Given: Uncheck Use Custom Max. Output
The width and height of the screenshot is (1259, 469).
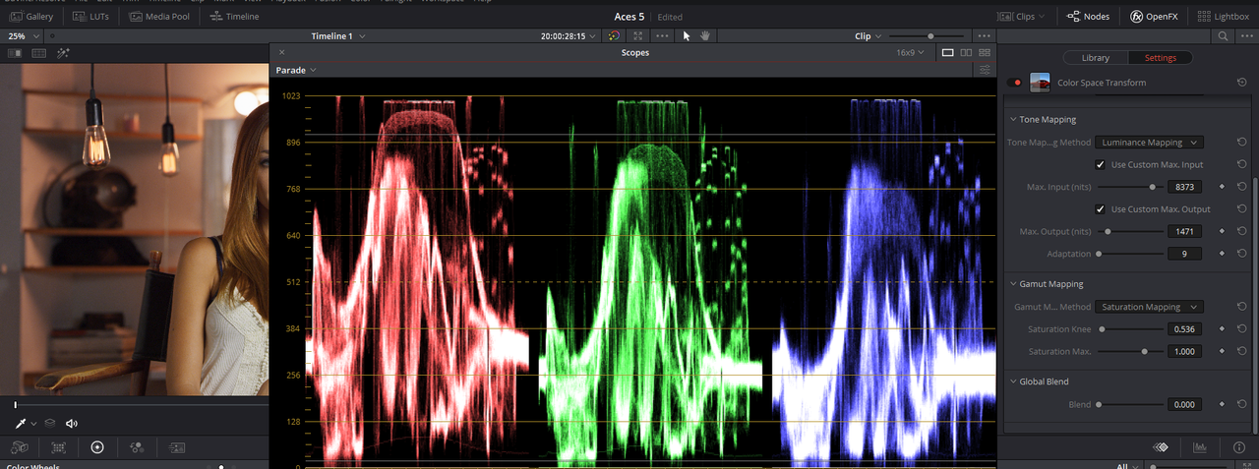Looking at the screenshot, I should point(1101,209).
